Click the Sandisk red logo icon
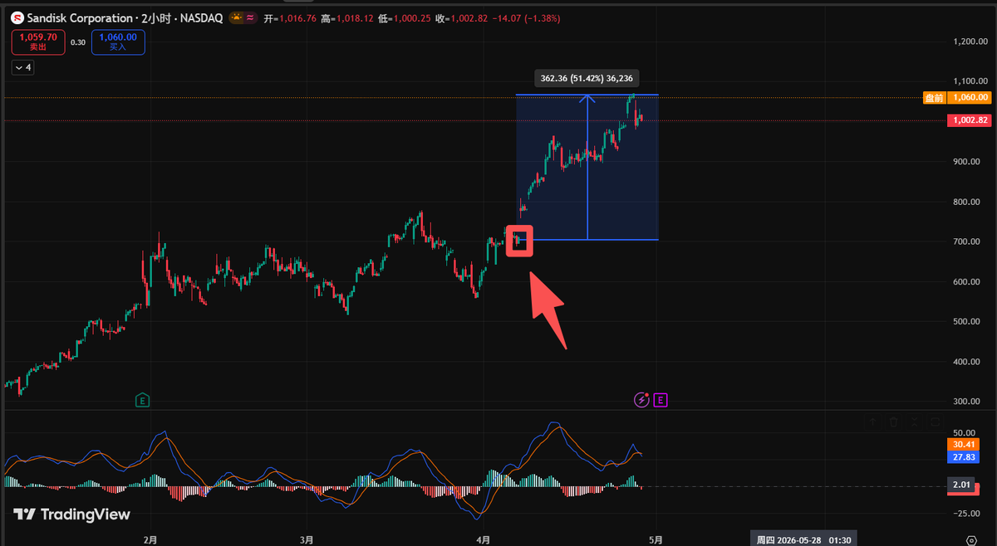997x546 pixels. pos(17,18)
